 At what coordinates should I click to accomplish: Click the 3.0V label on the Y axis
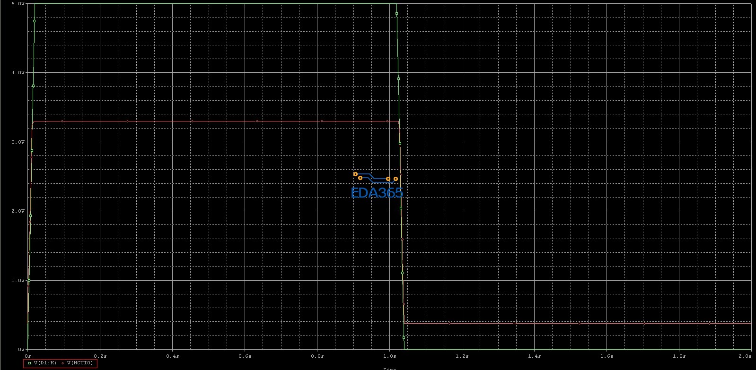[x=18, y=142]
